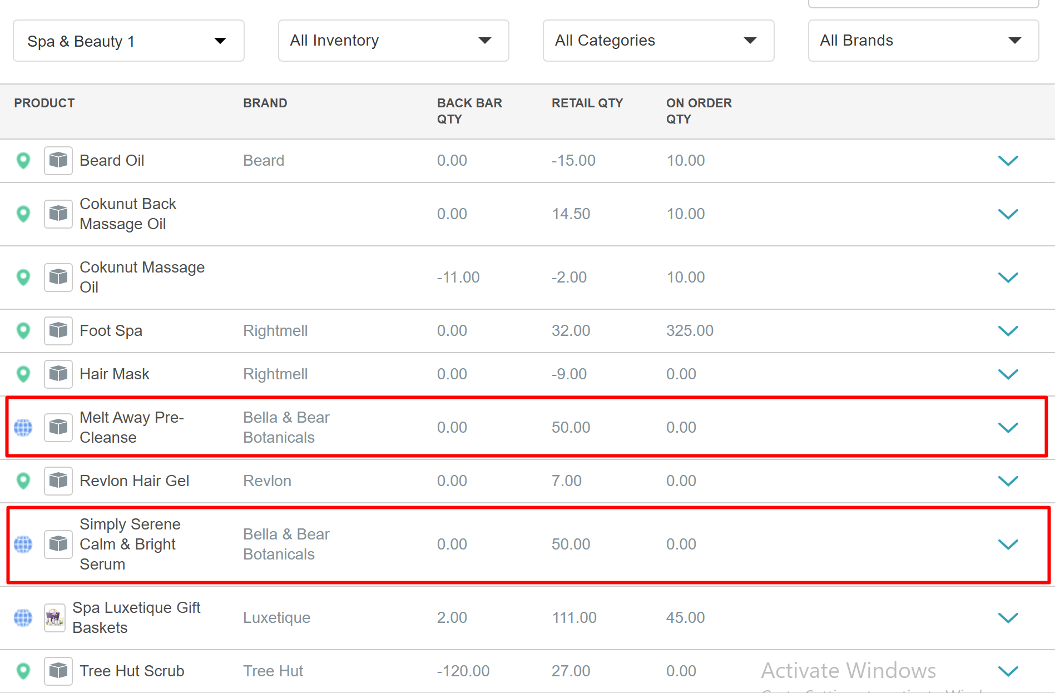
Task: Click the location pin icon for Foot Spa
Action: coord(23,331)
